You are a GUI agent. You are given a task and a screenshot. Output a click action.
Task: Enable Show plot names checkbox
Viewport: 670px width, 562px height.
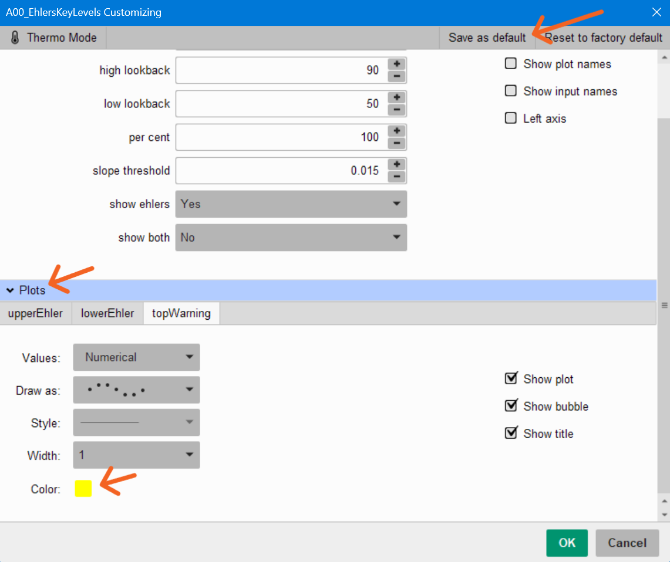511,63
